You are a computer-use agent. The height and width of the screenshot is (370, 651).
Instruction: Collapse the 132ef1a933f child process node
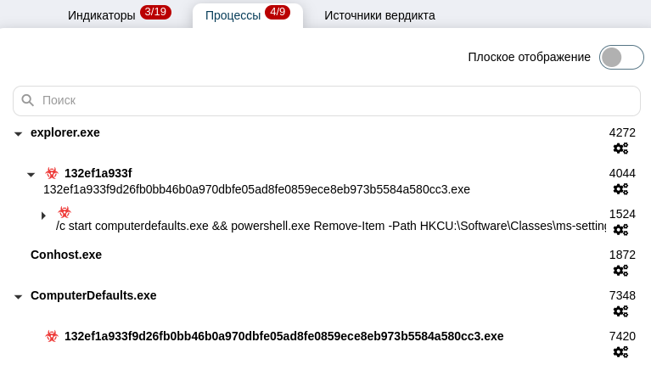(x=31, y=175)
